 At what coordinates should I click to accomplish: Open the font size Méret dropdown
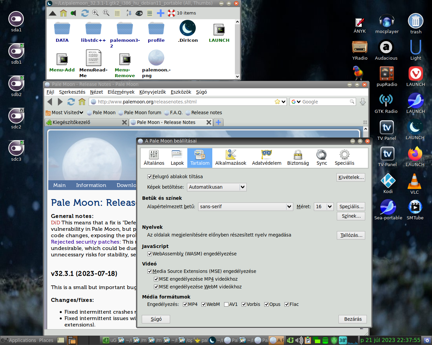tap(324, 207)
